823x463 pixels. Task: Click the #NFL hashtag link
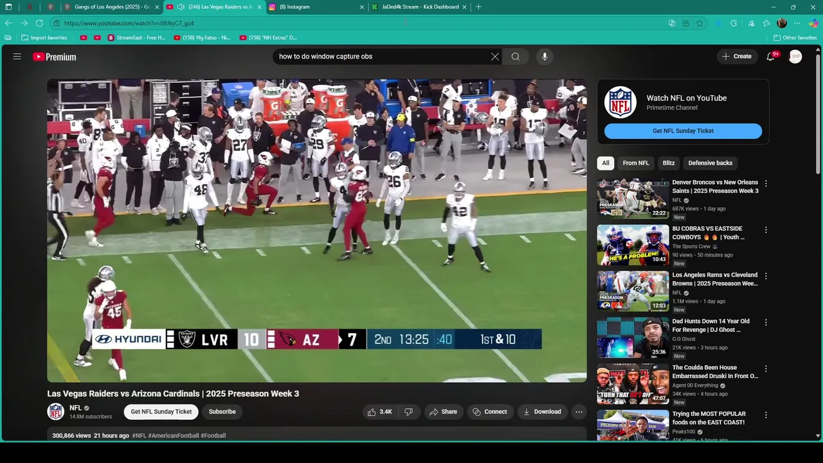click(x=139, y=435)
